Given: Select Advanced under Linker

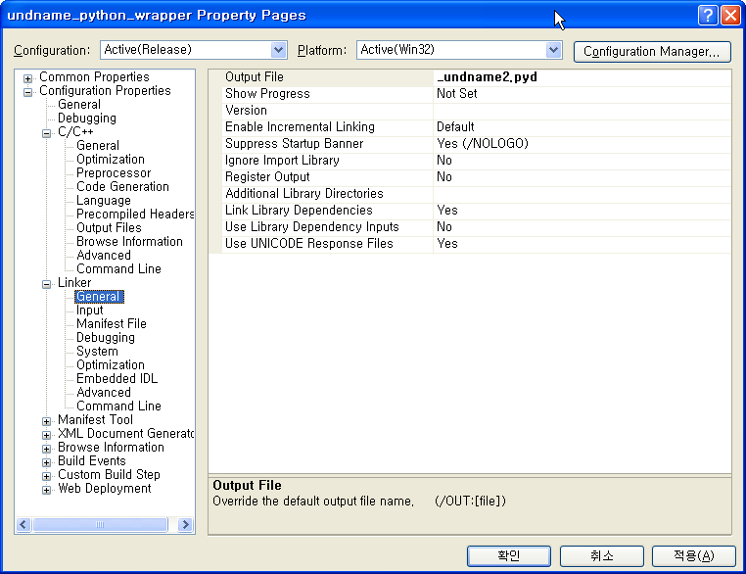Looking at the screenshot, I should point(103,392).
